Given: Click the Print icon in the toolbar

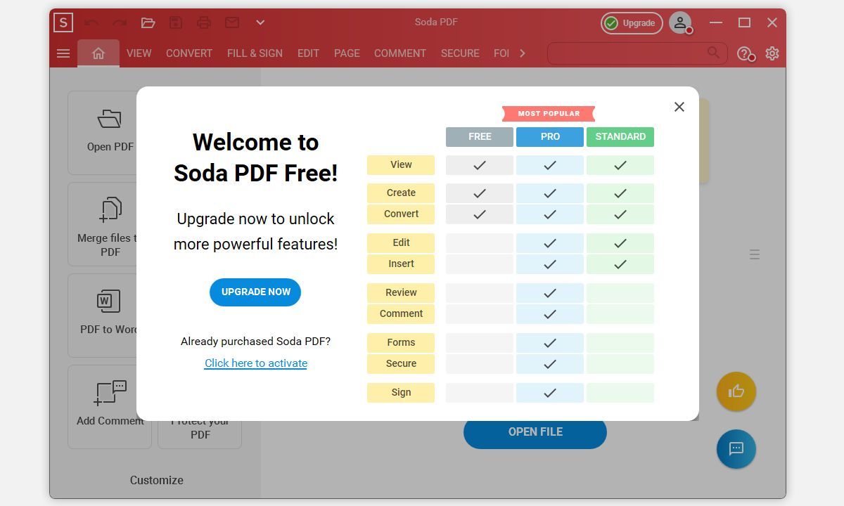Looking at the screenshot, I should (x=204, y=22).
